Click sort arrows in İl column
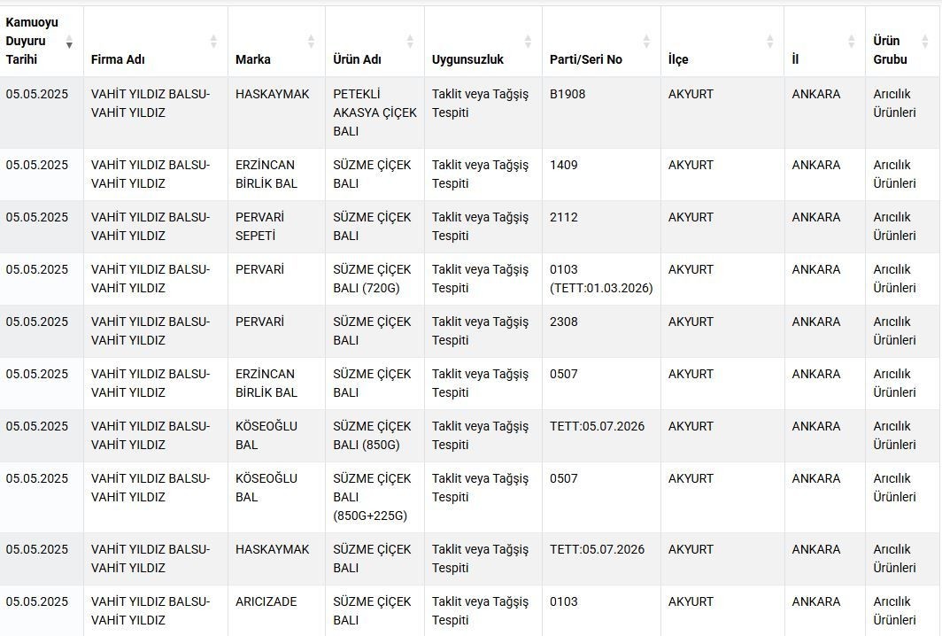 point(852,42)
